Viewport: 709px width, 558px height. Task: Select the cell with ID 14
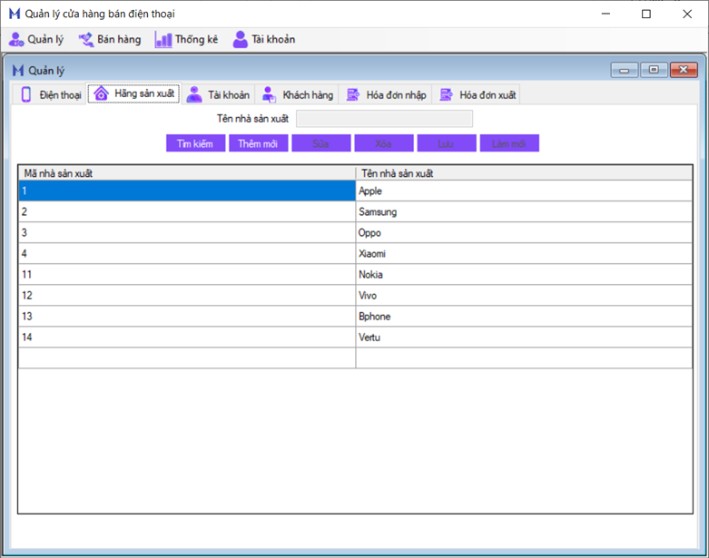187,337
